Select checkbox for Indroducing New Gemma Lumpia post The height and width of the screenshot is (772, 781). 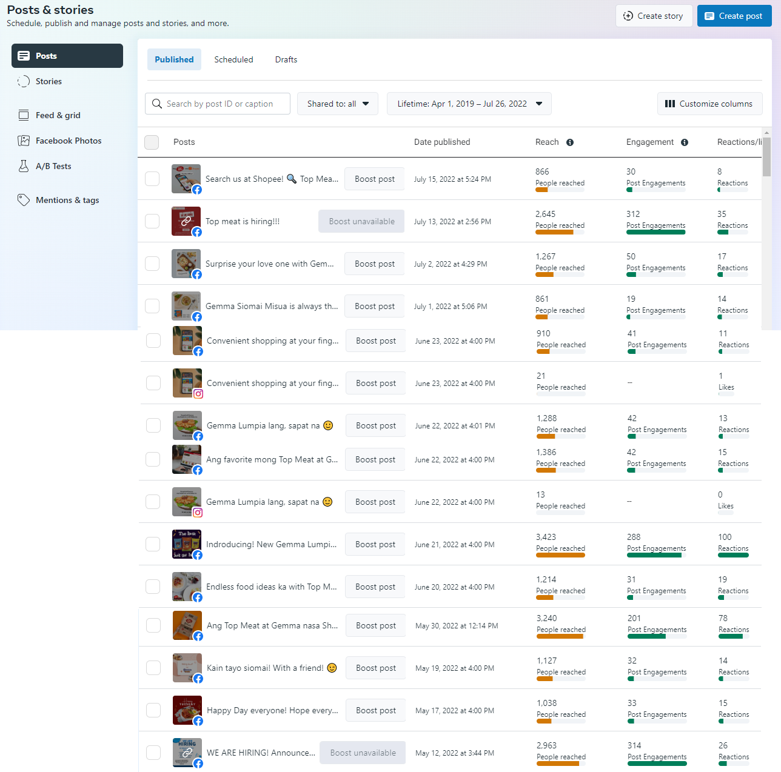(153, 544)
